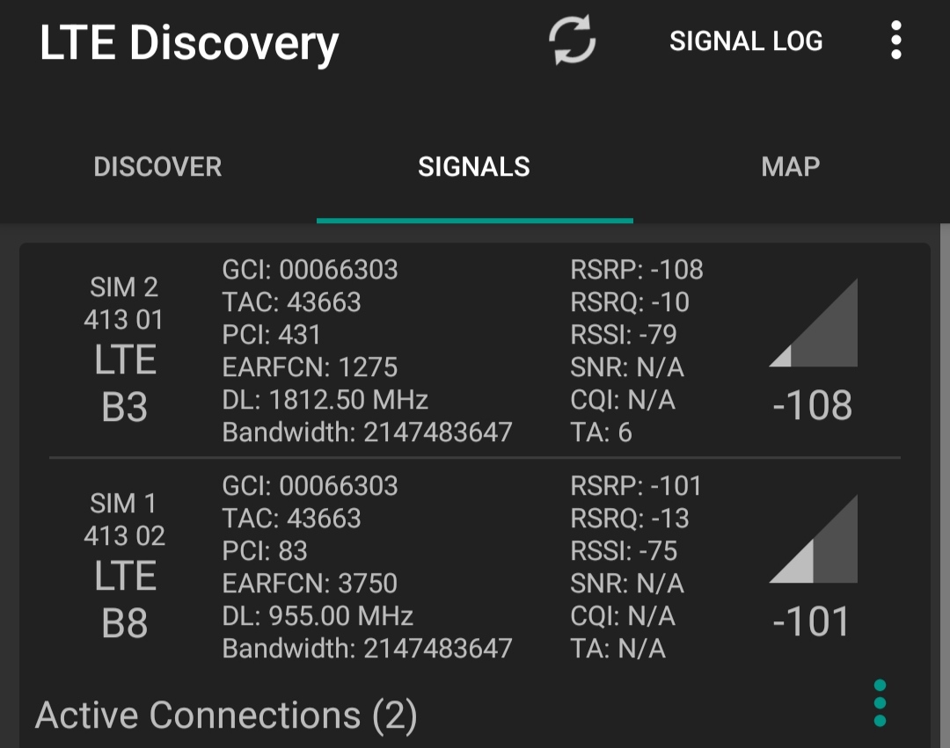
Task: Tap the SIM 1 signal strength triangle
Action: click(814, 539)
